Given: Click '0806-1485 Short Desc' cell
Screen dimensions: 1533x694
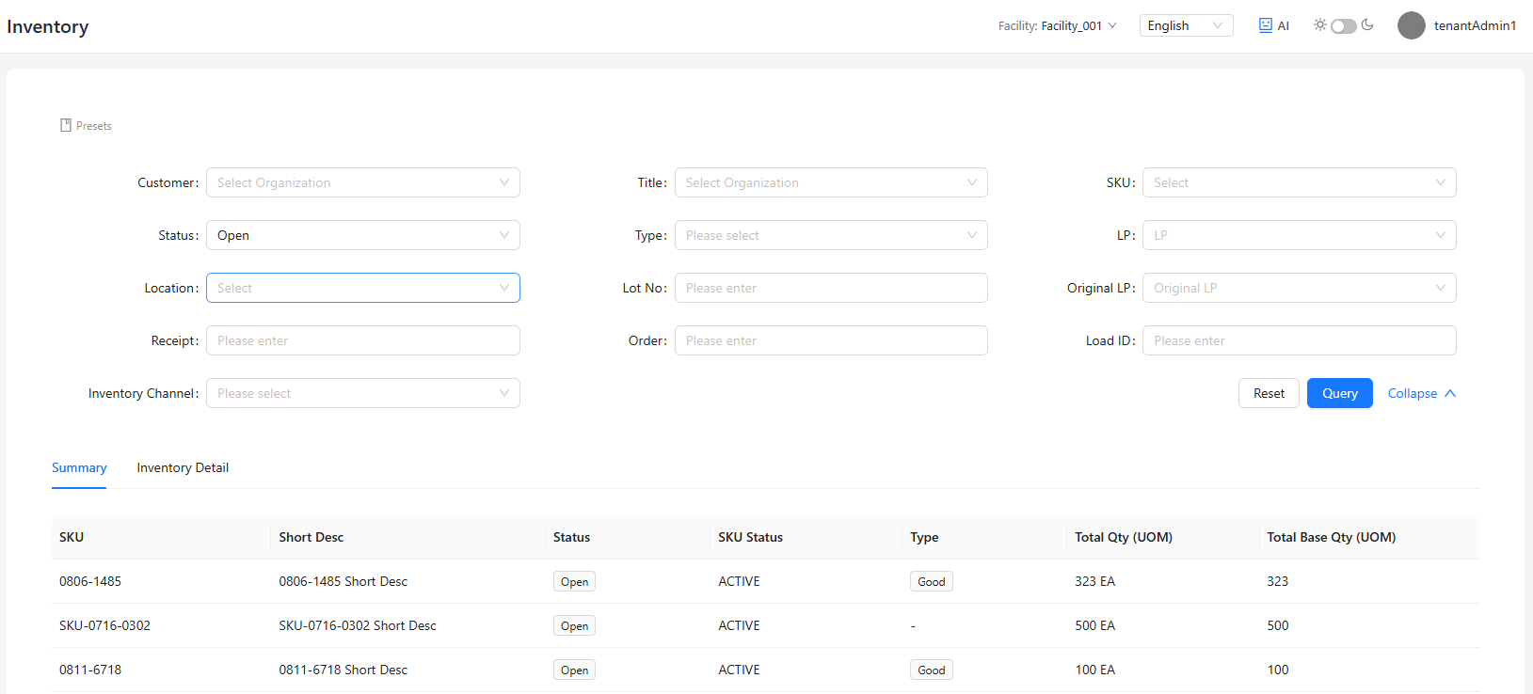Looking at the screenshot, I should 343,581.
